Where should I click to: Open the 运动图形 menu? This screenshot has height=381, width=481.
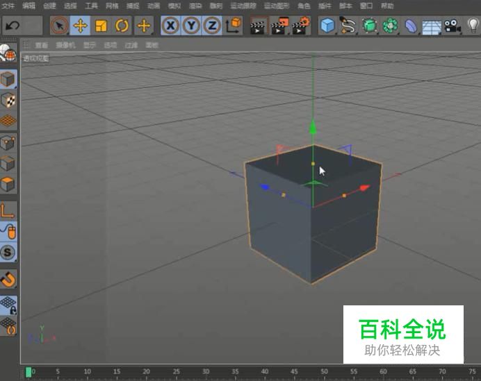coord(277,6)
